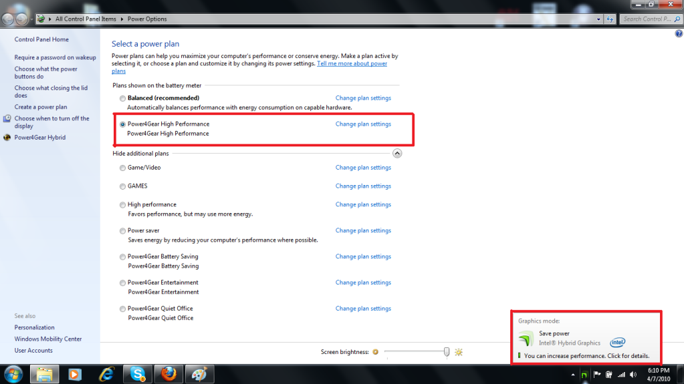Click the Forward navigation arrow

click(x=21, y=19)
